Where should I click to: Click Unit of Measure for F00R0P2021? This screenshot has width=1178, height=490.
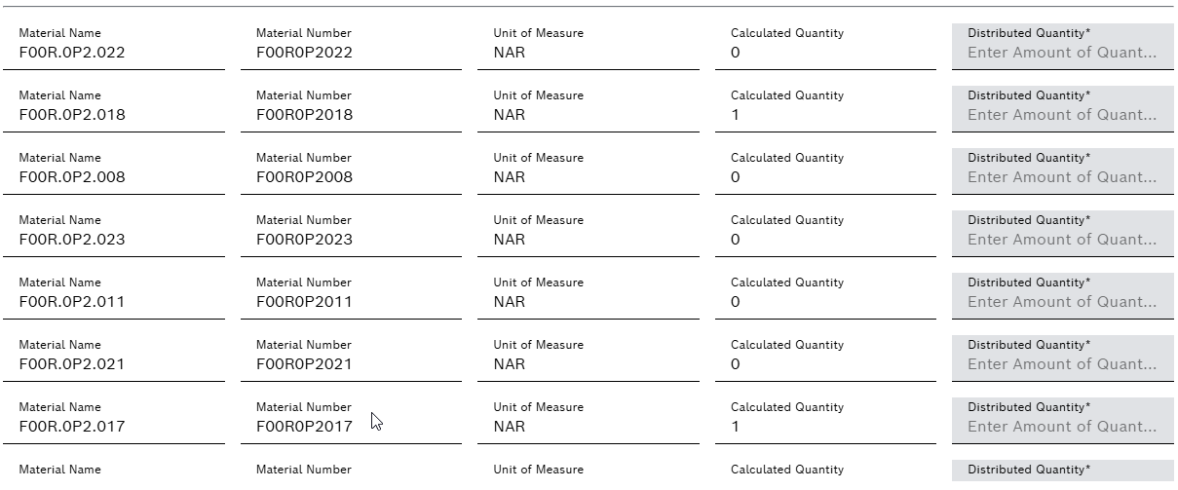click(510, 364)
